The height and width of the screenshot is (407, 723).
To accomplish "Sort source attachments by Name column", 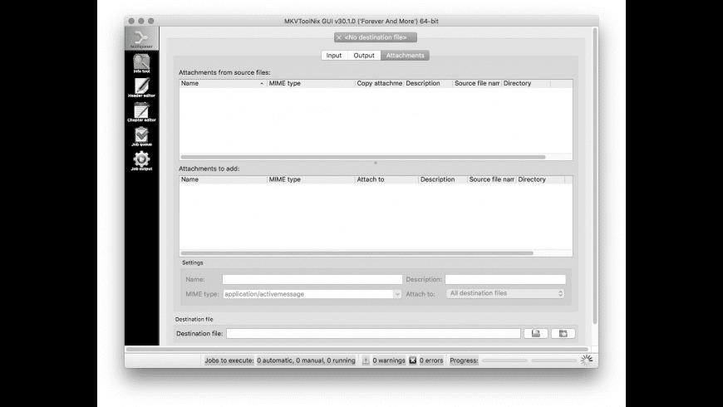I will 223,83.
